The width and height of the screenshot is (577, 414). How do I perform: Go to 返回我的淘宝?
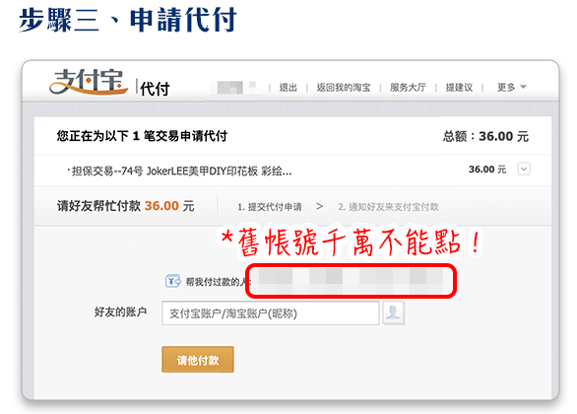344,88
